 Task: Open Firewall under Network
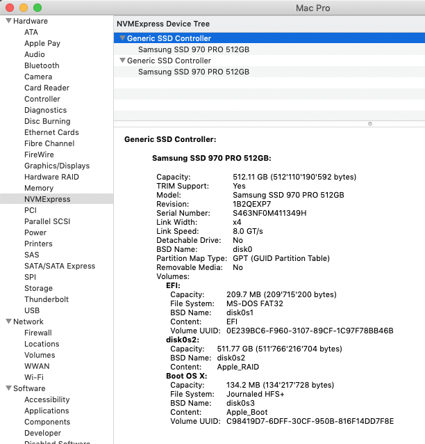pyautogui.click(x=38, y=333)
